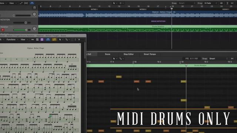Image resolution: width=237 pixels, height=133 pixels.
Task: Select the green Drums Notation MIDI region
Action: point(137,28)
